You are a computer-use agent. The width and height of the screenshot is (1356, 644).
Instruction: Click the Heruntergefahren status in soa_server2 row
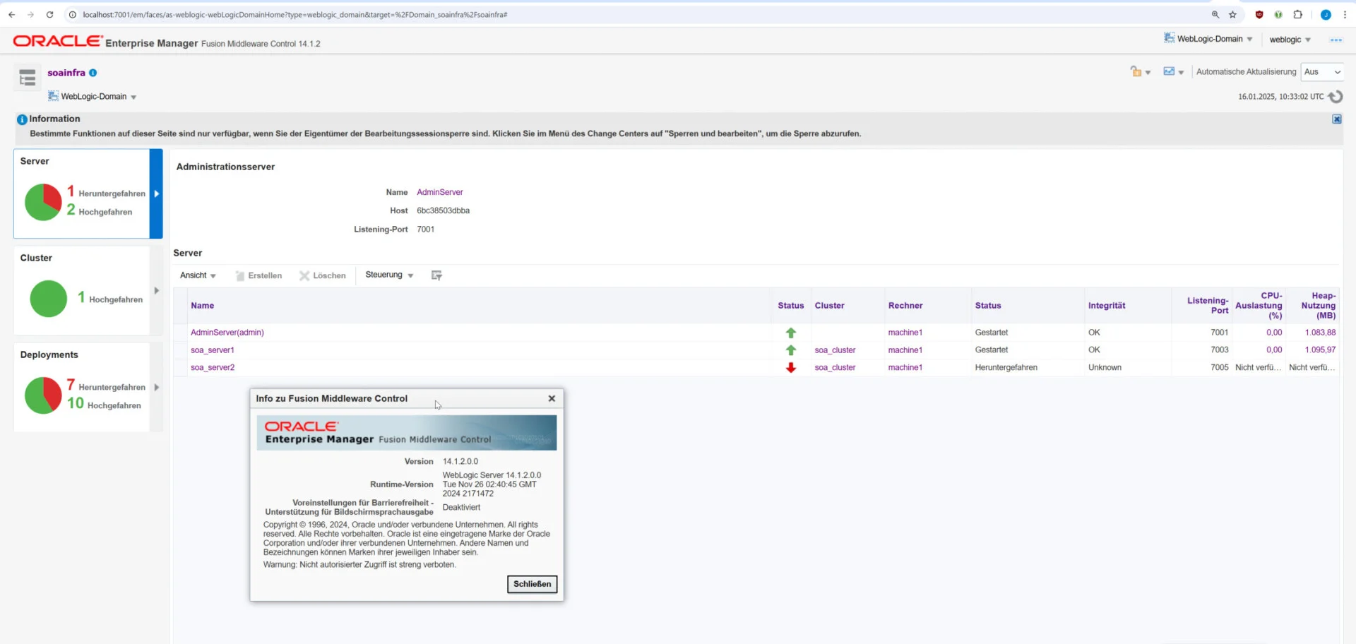click(1006, 368)
